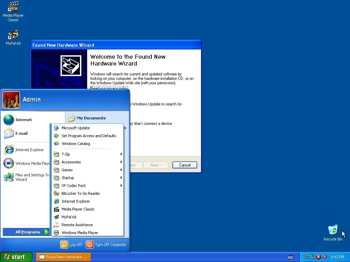The image size is (350, 262).
Task: Choose BitLocker To Go Reader entry
Action: tap(88, 193)
